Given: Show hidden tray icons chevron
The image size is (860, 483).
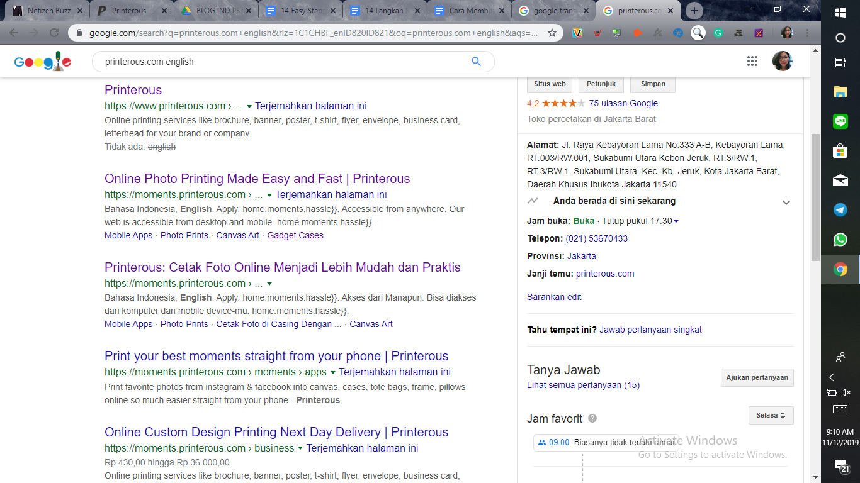Looking at the screenshot, I should point(832,377).
